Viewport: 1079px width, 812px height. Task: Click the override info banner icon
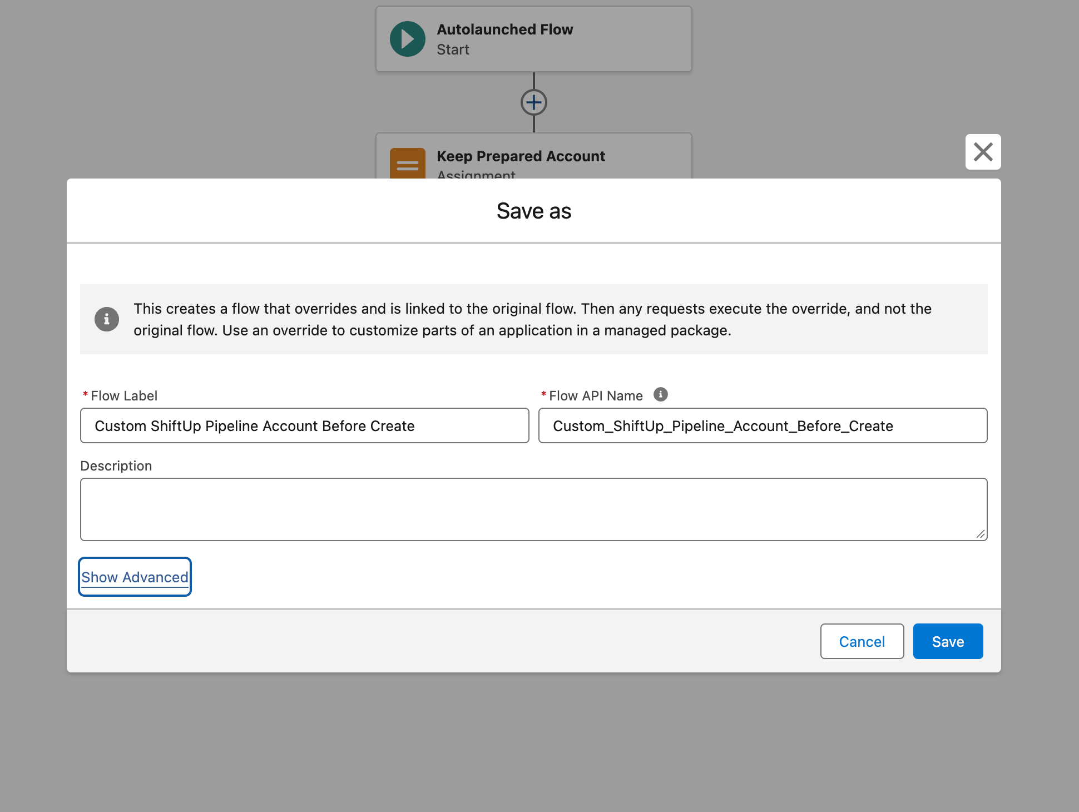tap(107, 319)
